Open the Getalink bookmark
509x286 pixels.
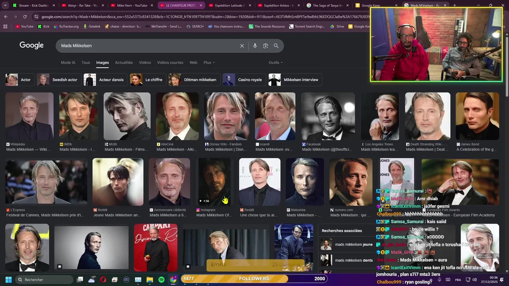click(91, 27)
